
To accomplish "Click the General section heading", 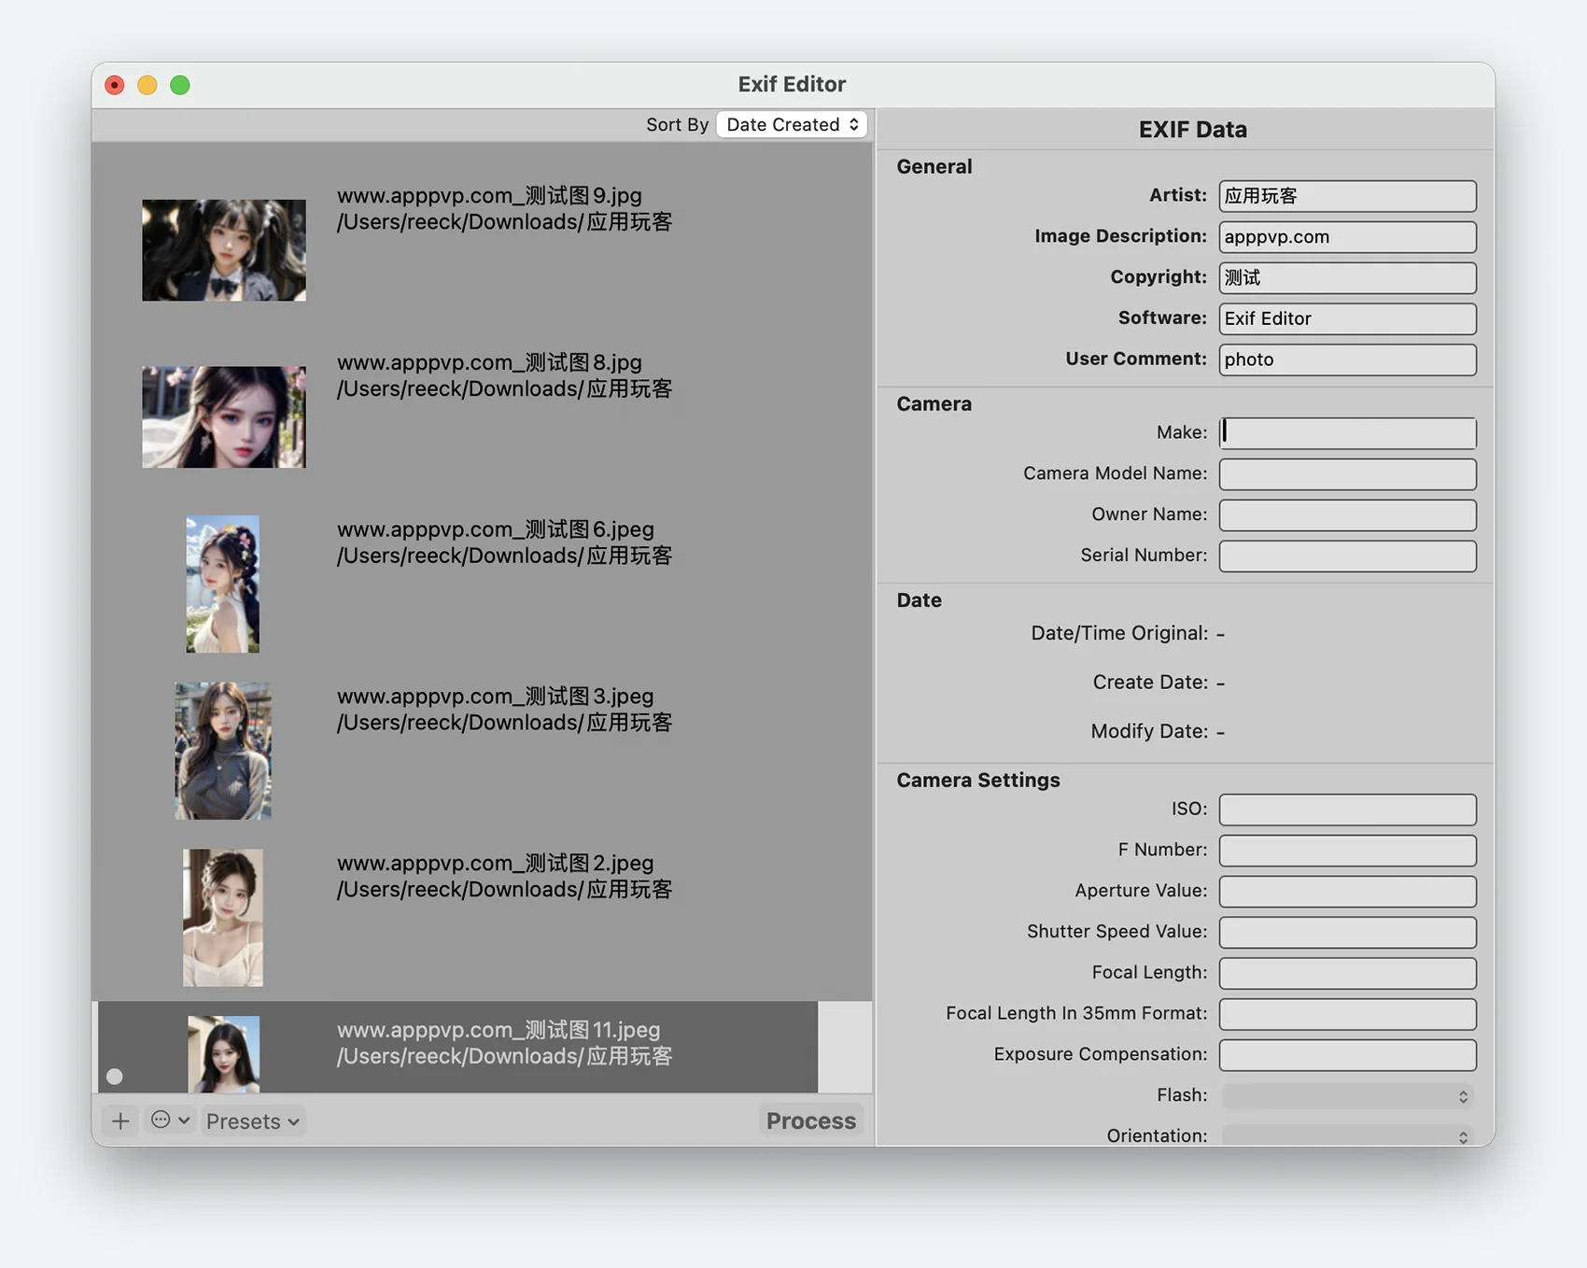I will [934, 167].
